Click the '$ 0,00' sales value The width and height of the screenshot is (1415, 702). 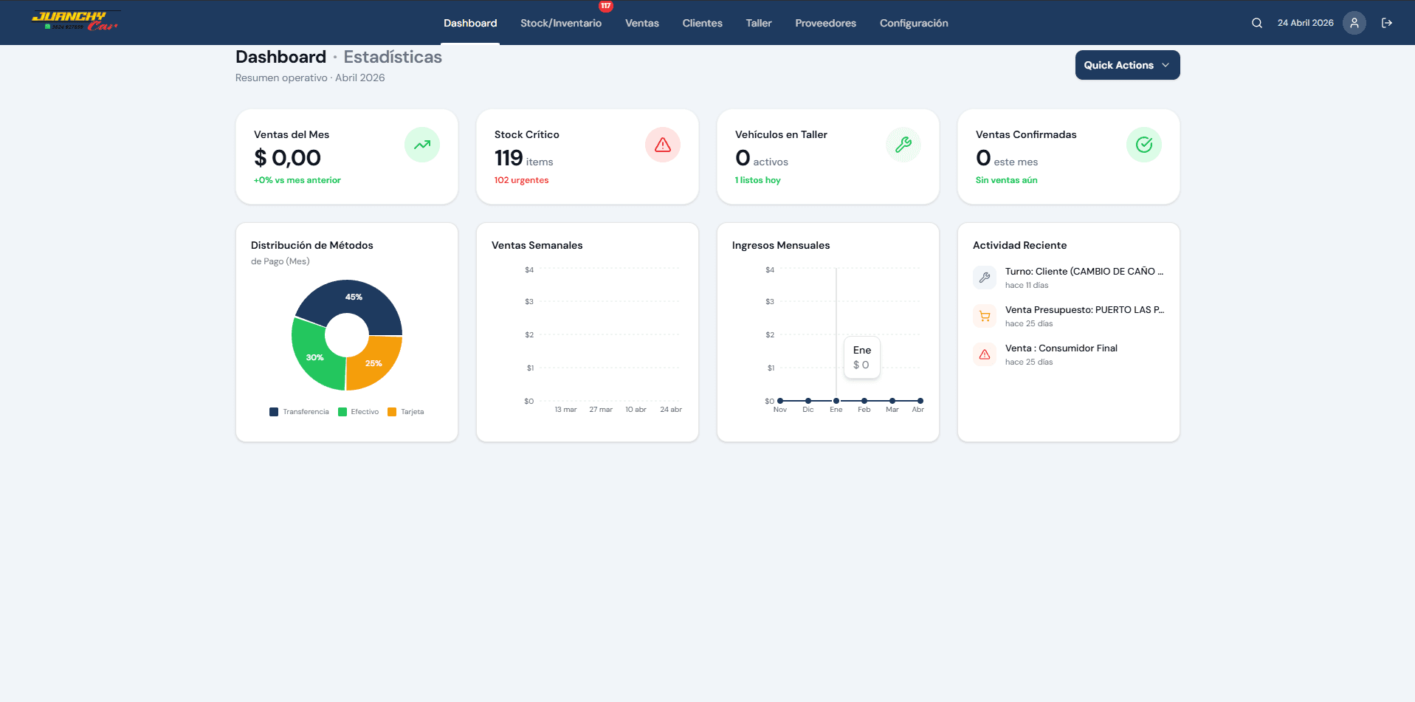tap(287, 157)
